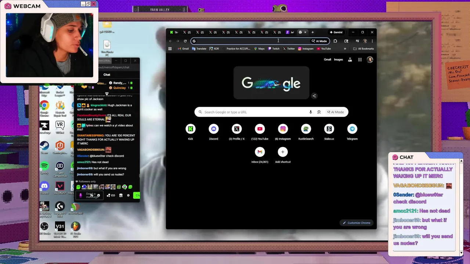The image size is (470, 264).
Task: Expand hidden bookmarks chevron
Action: [x=345, y=49]
